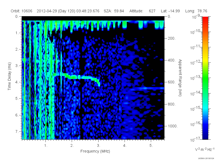Click the '6.' time delay tick label
This screenshot has width=219, height=164.
(x=17, y=115)
